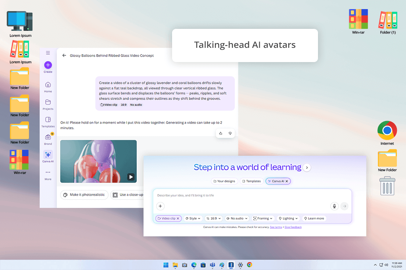Open the Framing dropdown
The image size is (406, 270).
(262, 218)
